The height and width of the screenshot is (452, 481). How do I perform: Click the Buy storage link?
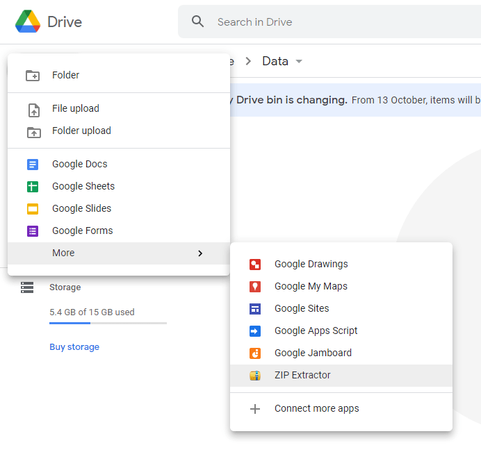point(74,347)
